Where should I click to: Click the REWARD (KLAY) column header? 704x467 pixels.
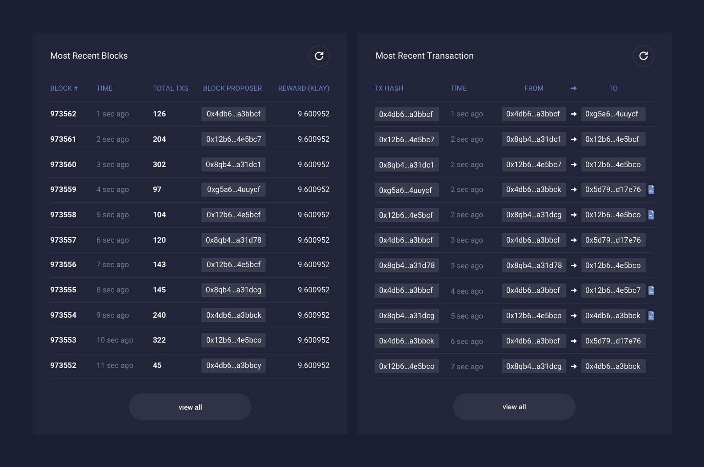(304, 88)
